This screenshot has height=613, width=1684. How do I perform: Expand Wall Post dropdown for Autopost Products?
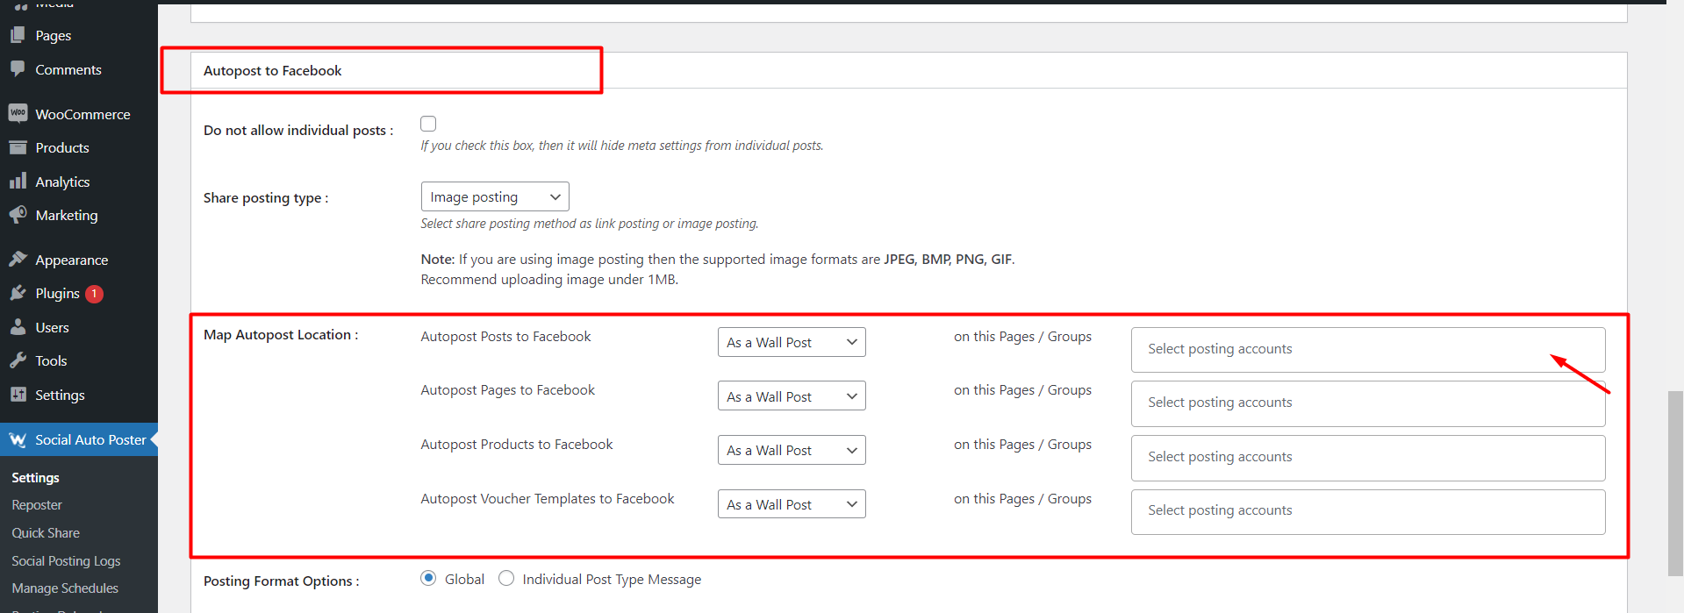click(x=791, y=450)
